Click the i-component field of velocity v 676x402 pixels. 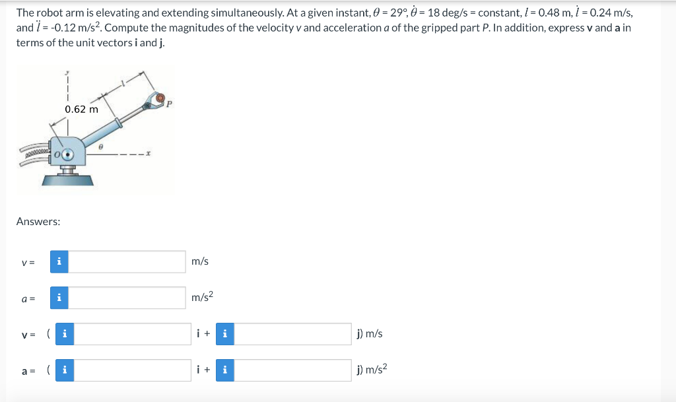click(x=132, y=334)
